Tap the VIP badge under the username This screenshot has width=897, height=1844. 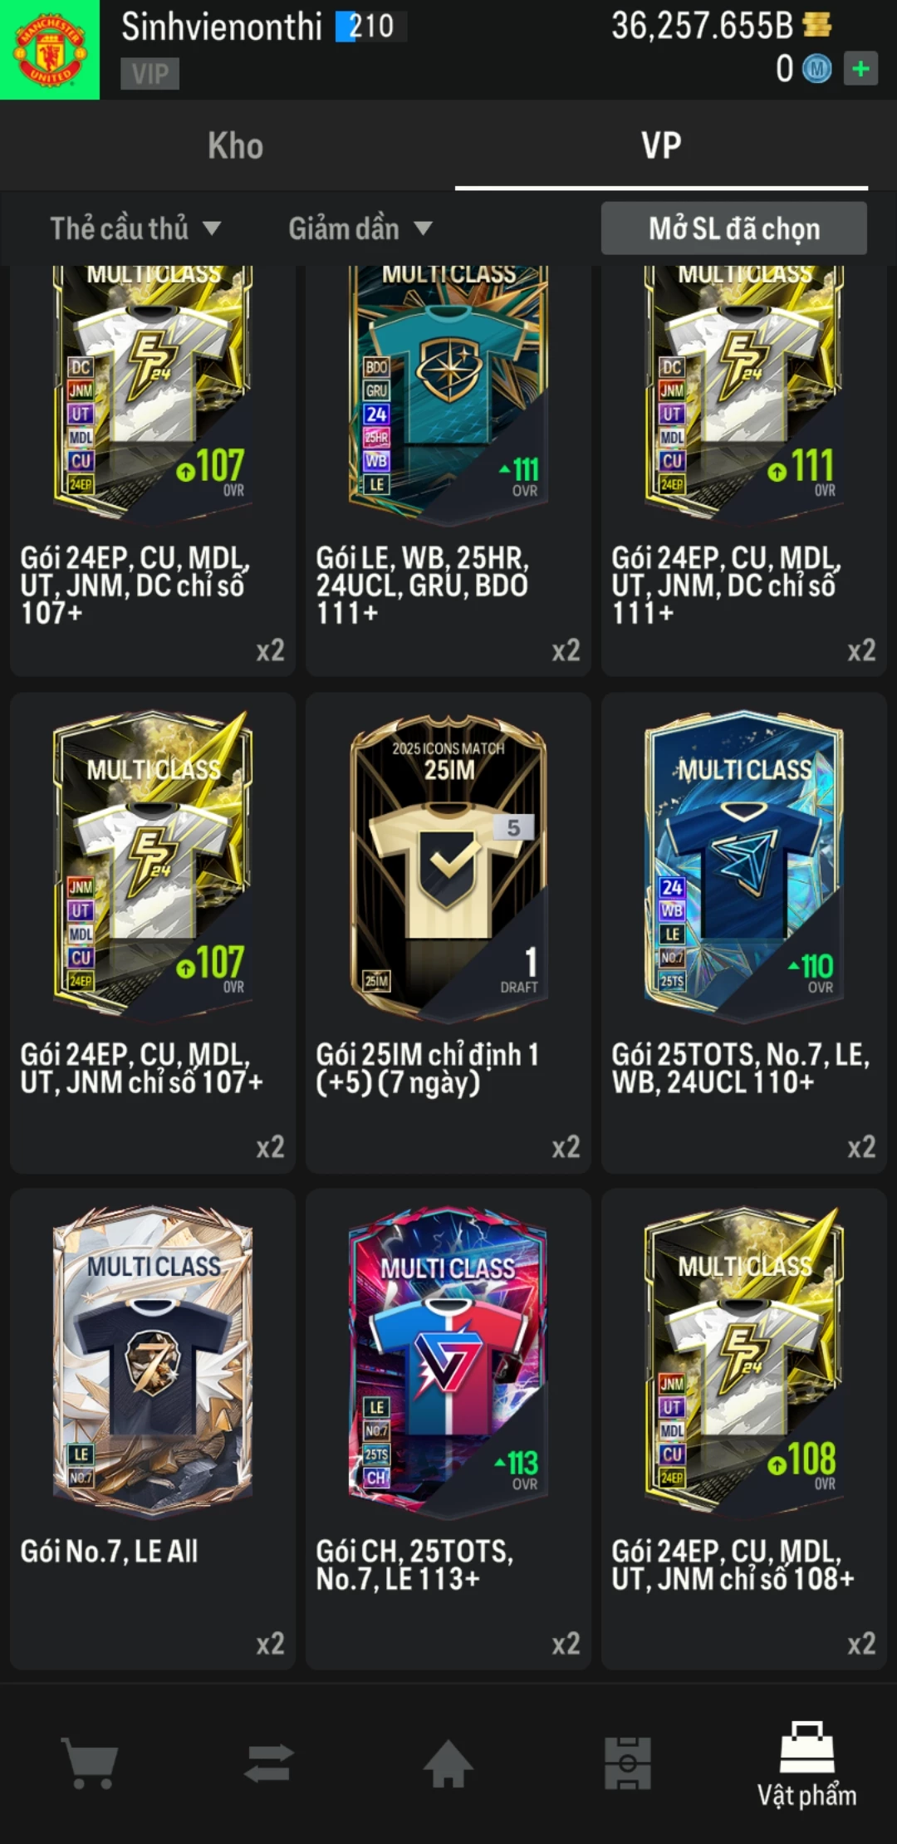click(149, 74)
